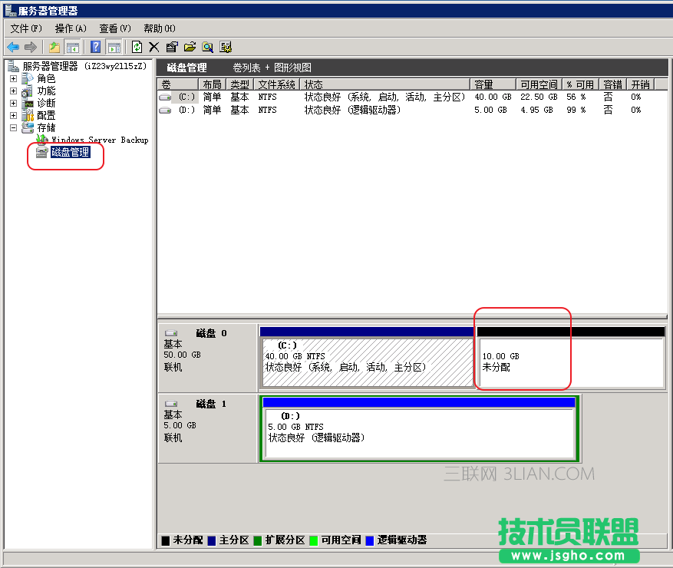Select the 磁盘管理 node in sidebar
This screenshot has height=568, width=673.
(x=71, y=151)
